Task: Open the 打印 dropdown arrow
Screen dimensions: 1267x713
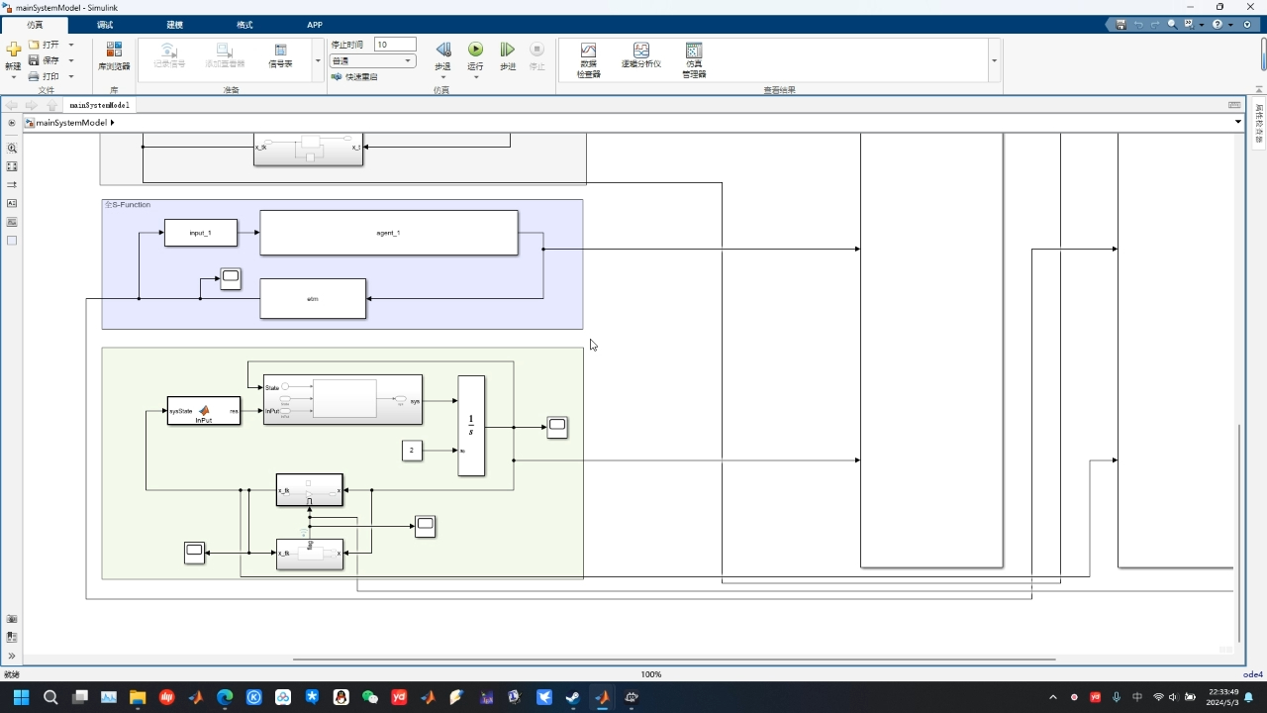Action: pyautogui.click(x=71, y=76)
